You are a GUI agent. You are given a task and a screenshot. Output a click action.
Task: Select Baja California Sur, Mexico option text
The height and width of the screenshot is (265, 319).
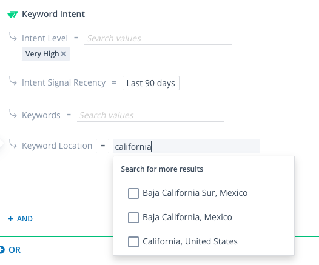[195, 193]
